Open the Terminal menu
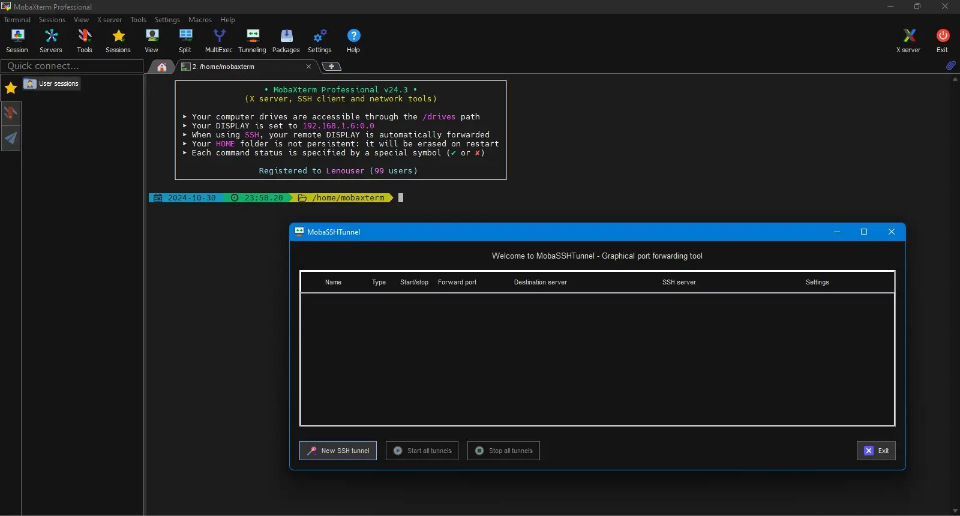This screenshot has width=960, height=516. coord(17,20)
